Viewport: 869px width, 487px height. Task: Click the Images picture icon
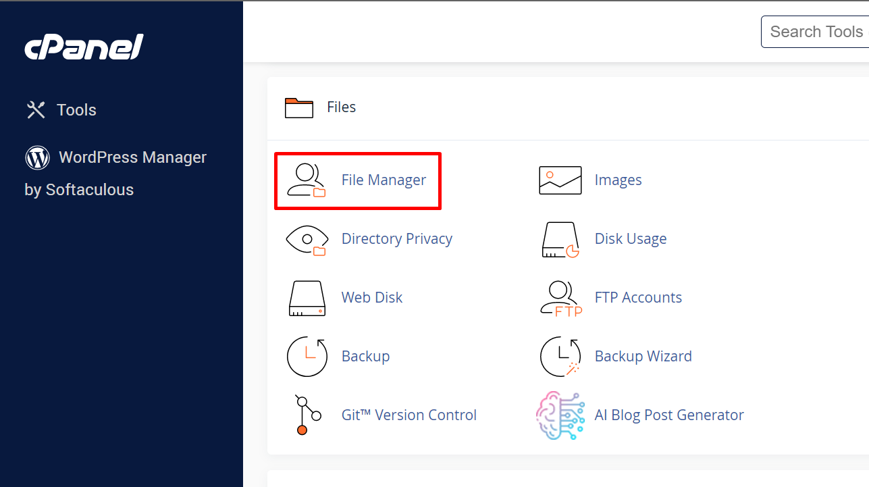coord(560,180)
